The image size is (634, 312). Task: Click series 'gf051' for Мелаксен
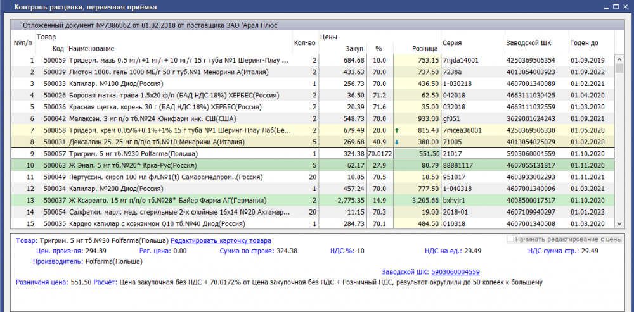pos(451,119)
